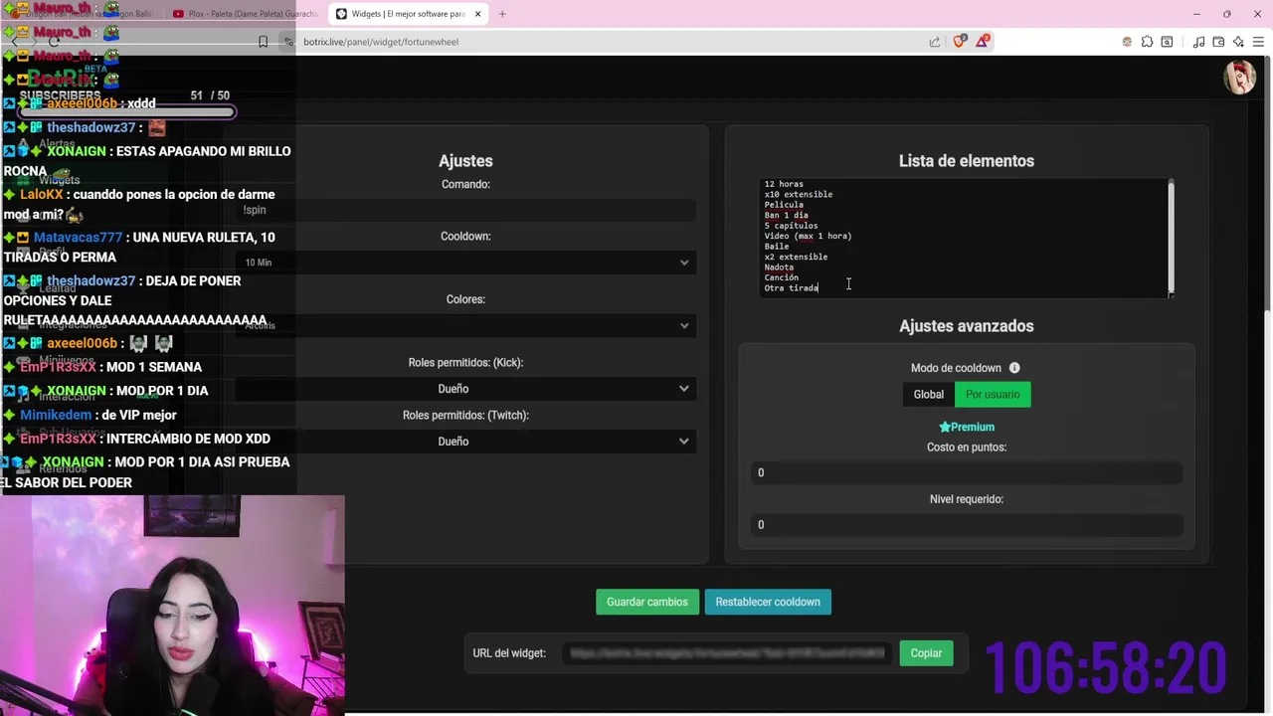1273x716 pixels.
Task: Click the element list textarea scrollbar
Action: pos(1171,238)
